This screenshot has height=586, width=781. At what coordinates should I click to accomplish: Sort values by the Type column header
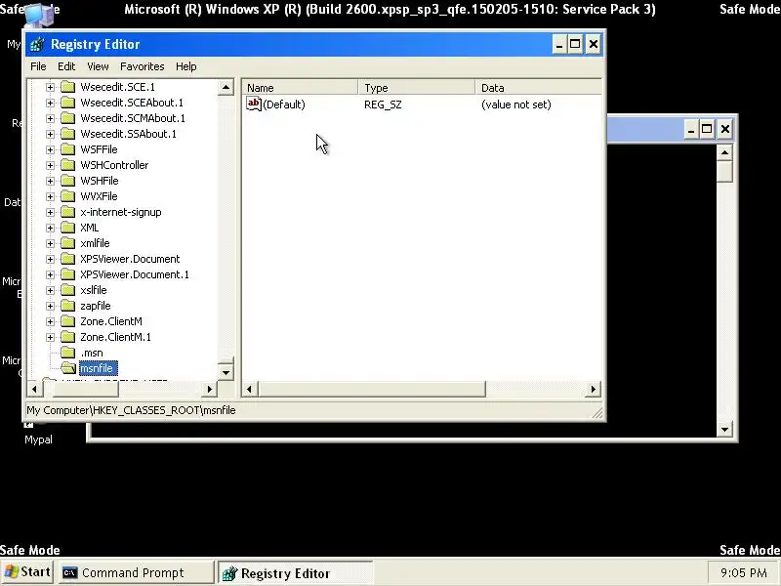pos(417,88)
